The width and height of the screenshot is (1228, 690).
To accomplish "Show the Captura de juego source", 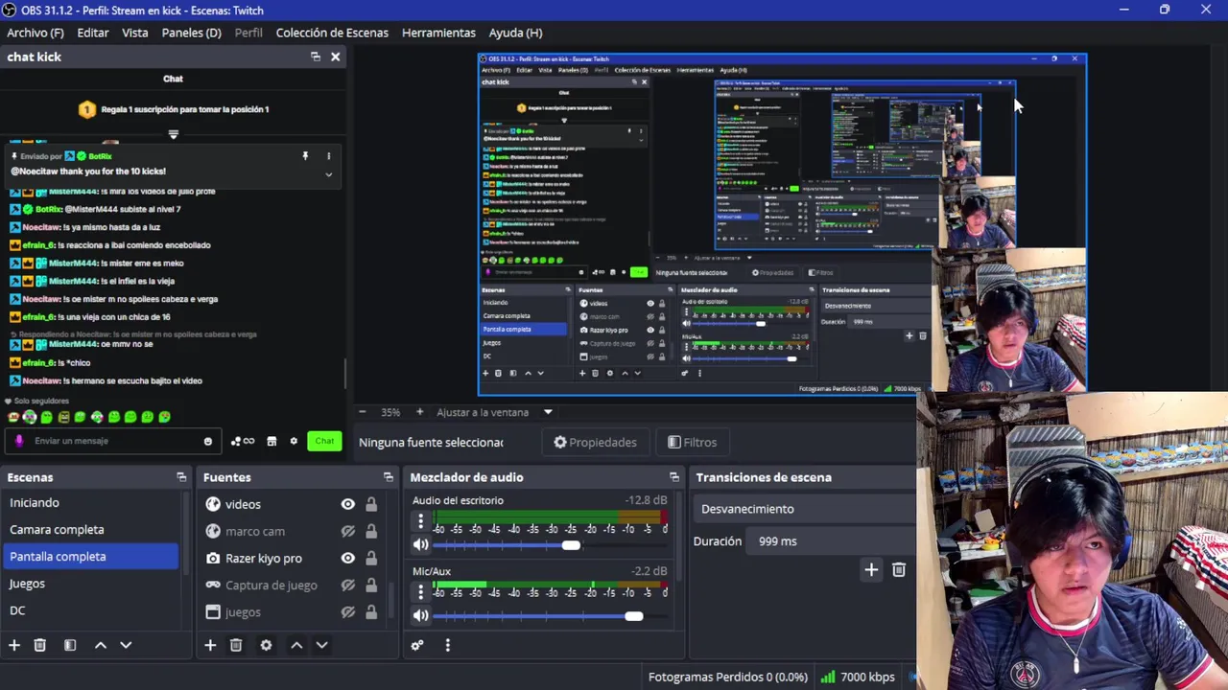I will click(x=348, y=585).
